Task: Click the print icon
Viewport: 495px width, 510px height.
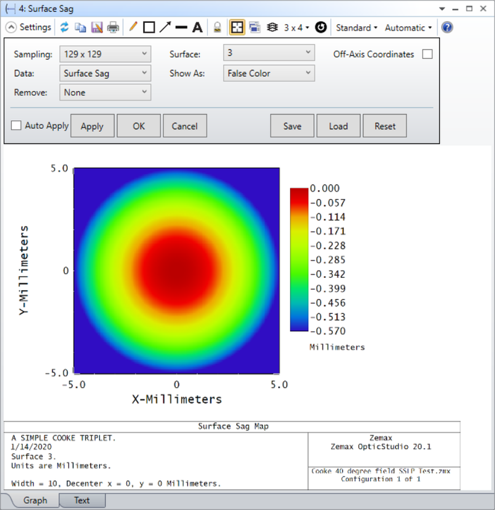Action: click(113, 27)
